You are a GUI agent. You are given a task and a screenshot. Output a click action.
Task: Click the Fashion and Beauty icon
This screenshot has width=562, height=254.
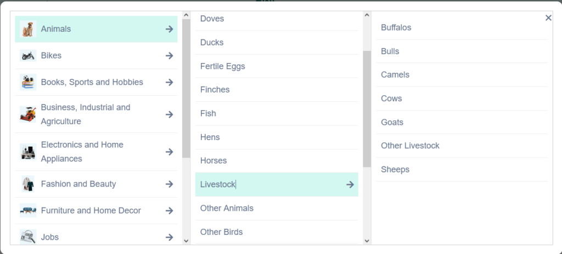tap(28, 184)
